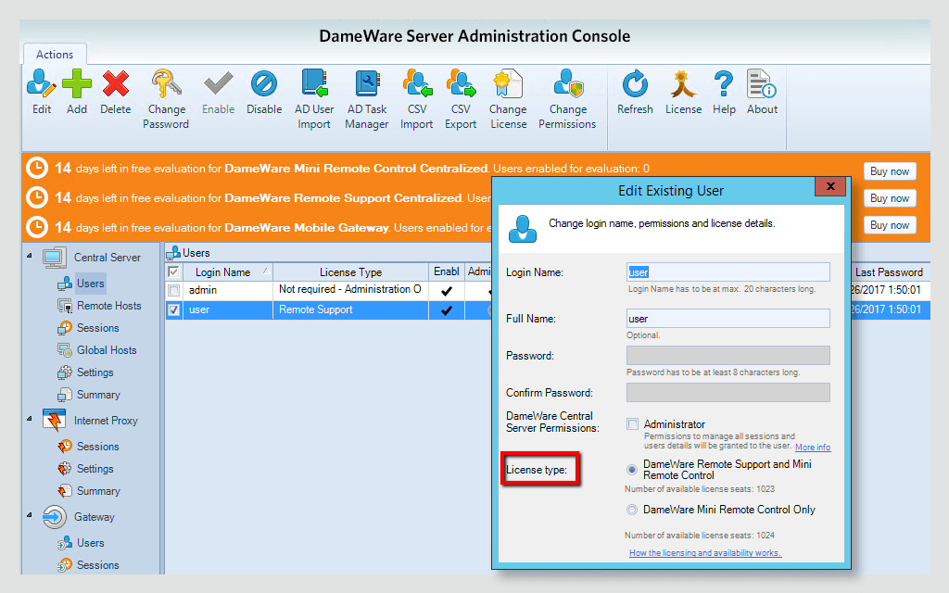Select DameWare Mini Remote Control Only option

coord(632,510)
